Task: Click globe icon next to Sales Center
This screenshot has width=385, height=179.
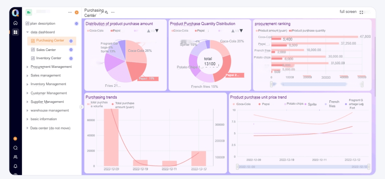Action: coord(71,50)
